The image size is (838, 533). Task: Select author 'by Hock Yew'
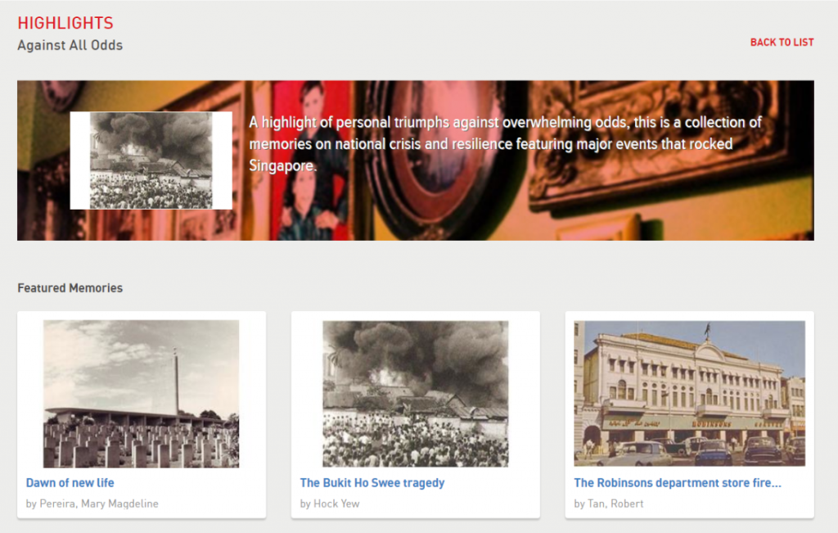tap(330, 504)
